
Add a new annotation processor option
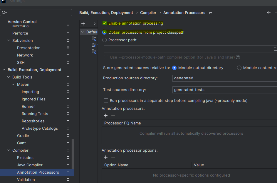click(105, 157)
